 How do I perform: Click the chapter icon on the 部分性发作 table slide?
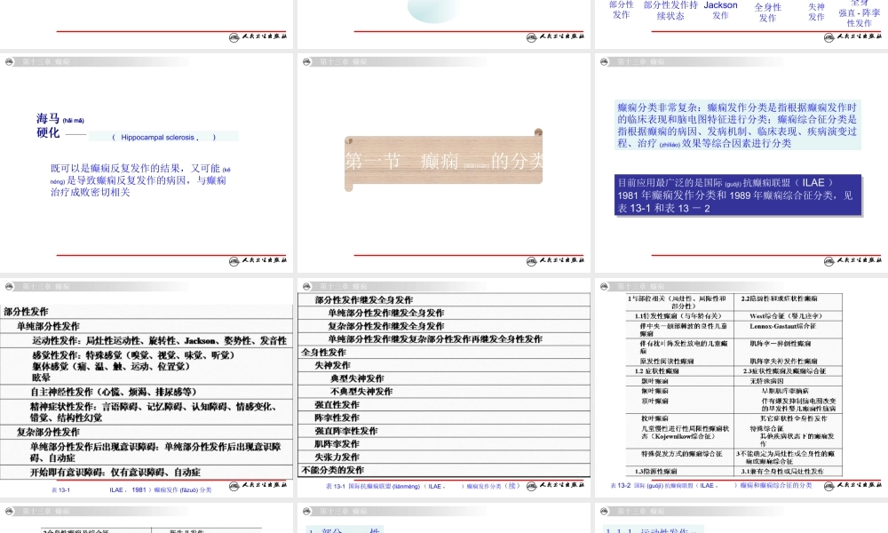[9, 286]
